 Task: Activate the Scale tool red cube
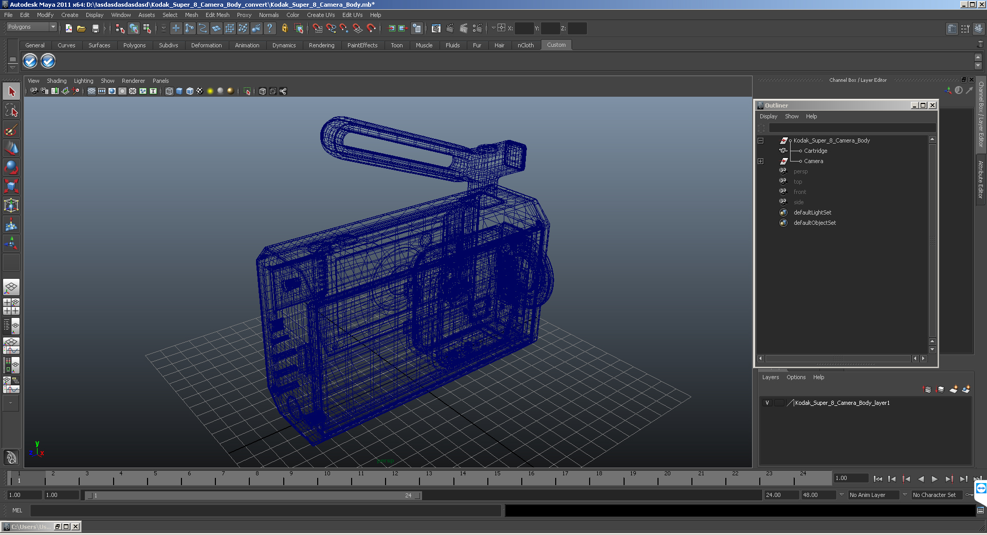click(11, 186)
